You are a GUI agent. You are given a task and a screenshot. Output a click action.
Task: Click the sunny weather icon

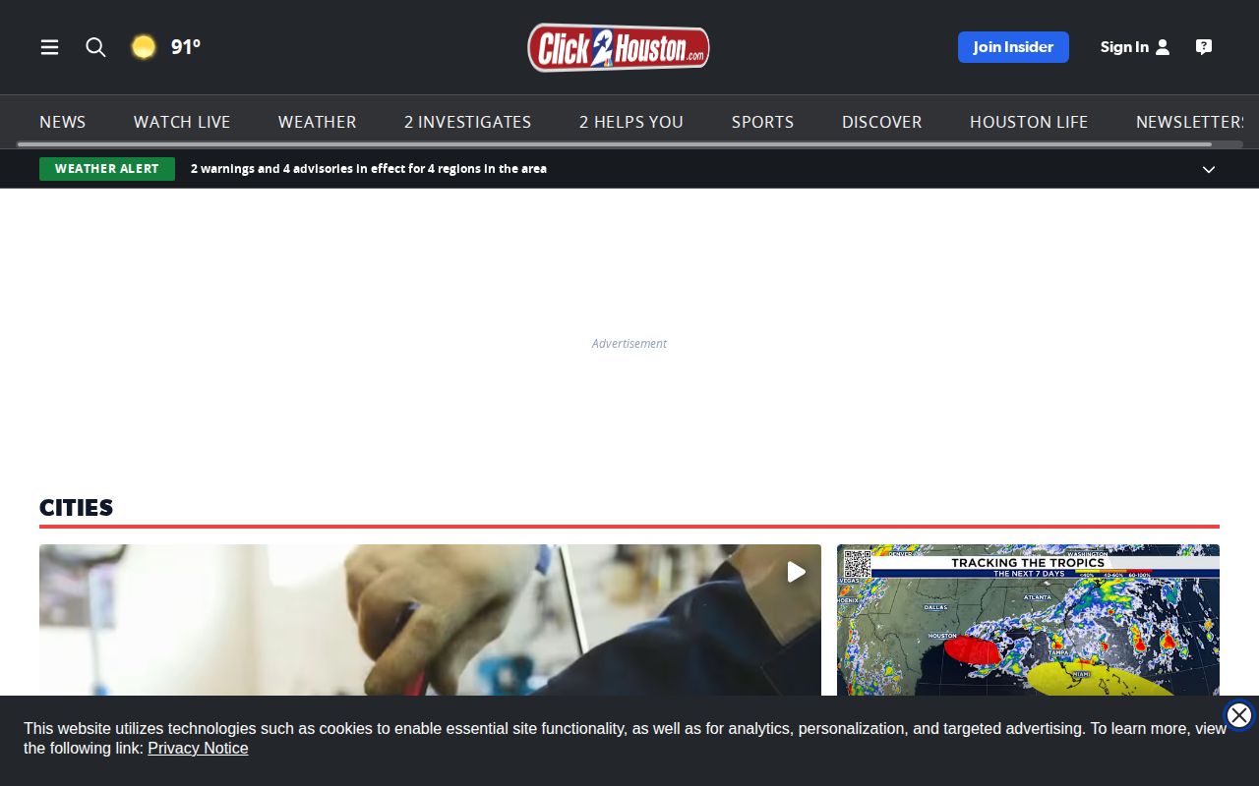click(144, 47)
